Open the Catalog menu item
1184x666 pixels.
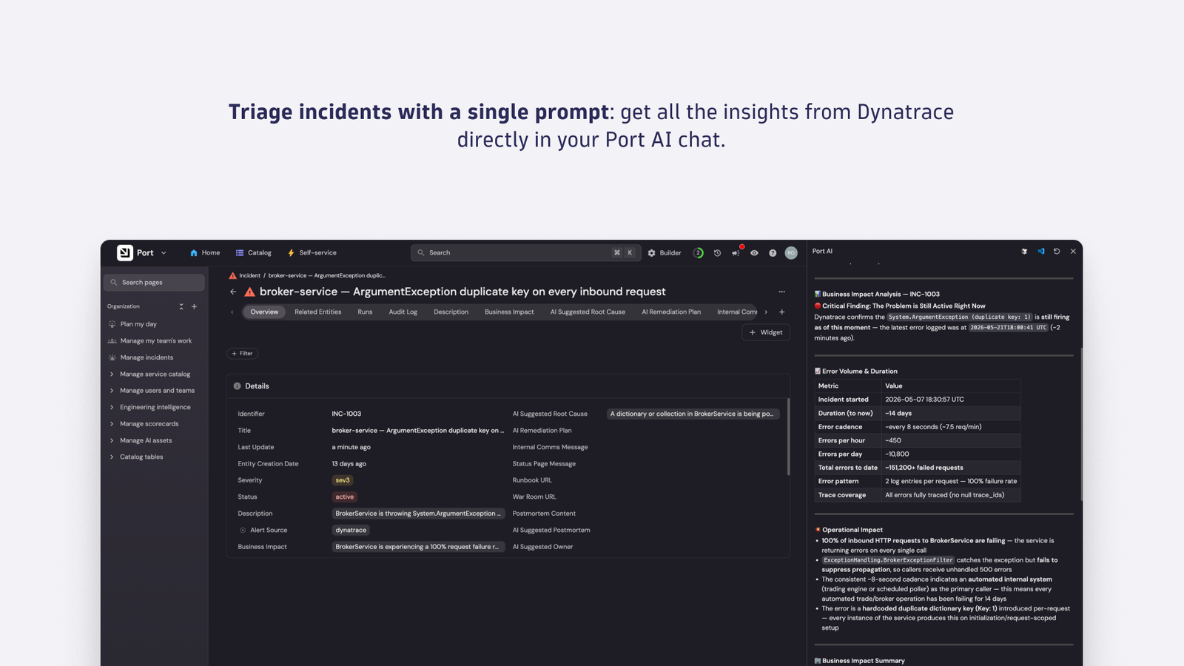254,253
